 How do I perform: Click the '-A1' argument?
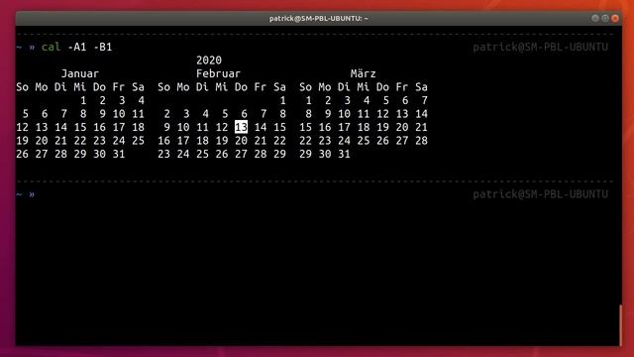coord(77,47)
